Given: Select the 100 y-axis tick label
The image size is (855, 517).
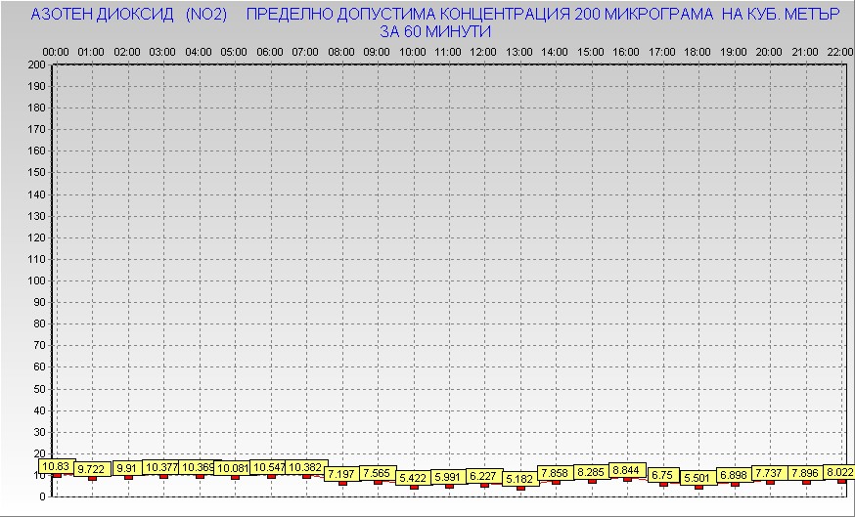Looking at the screenshot, I should tap(36, 280).
